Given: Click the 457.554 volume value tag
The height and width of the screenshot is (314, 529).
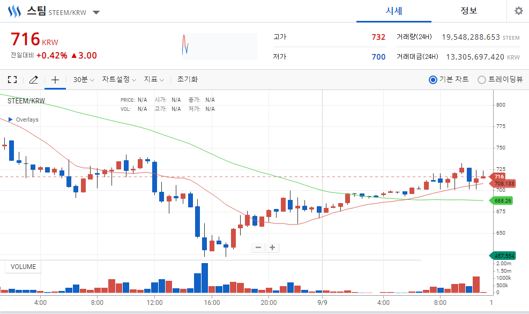Looking at the screenshot, I should click(503, 256).
